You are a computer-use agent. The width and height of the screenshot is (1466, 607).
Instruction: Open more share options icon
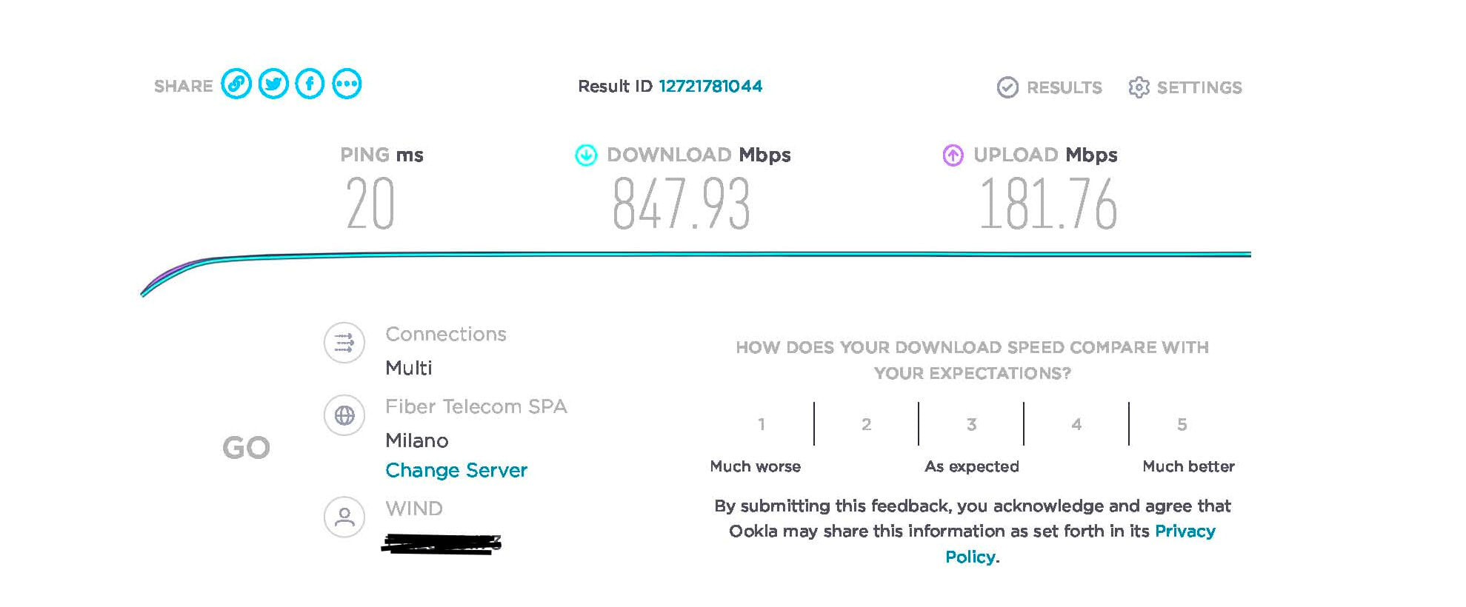(x=347, y=84)
